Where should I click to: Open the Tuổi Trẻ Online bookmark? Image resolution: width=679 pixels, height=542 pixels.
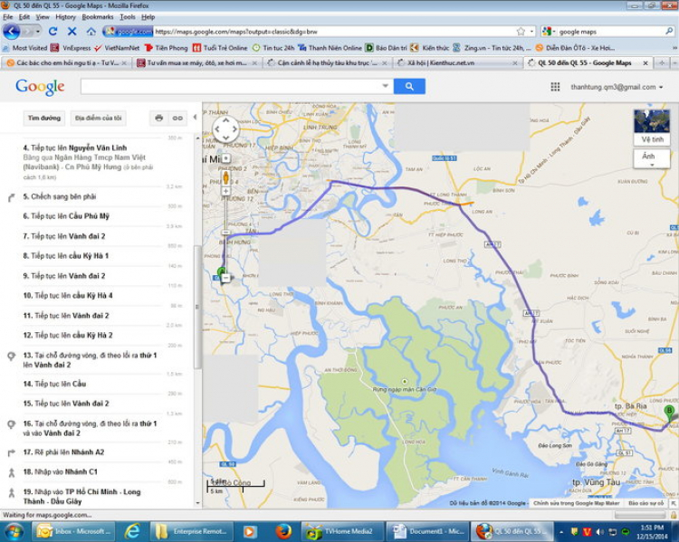point(220,48)
